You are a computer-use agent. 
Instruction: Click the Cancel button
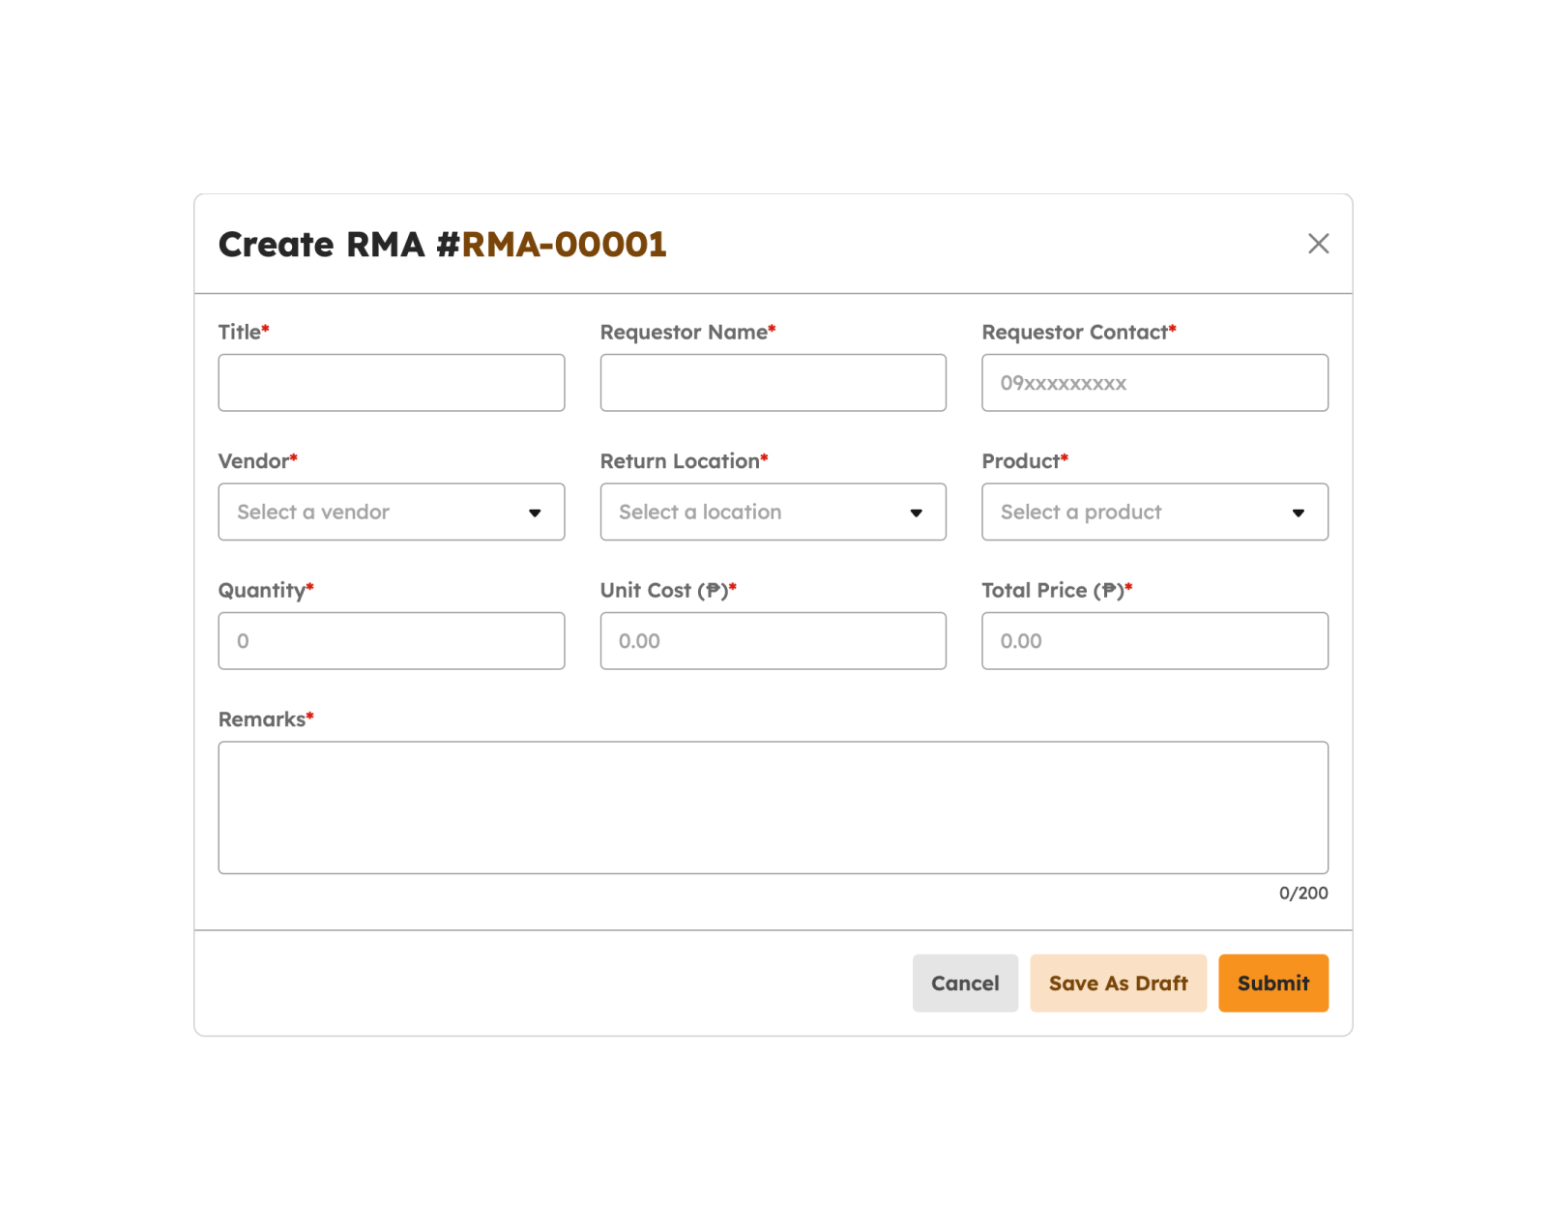click(x=965, y=983)
